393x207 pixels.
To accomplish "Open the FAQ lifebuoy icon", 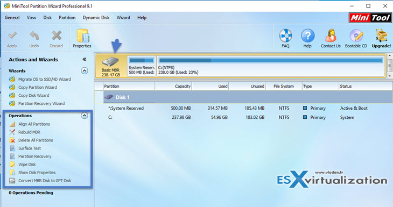I will tap(285, 35).
